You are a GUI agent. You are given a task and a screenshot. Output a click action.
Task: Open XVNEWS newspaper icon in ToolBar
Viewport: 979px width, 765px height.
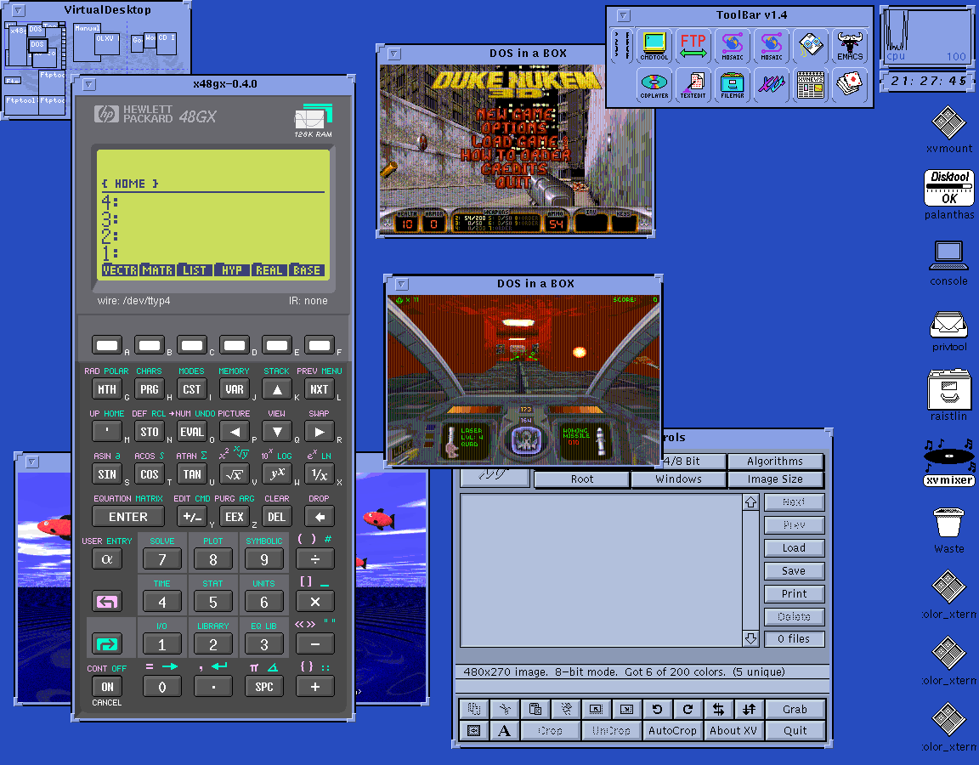(x=811, y=85)
